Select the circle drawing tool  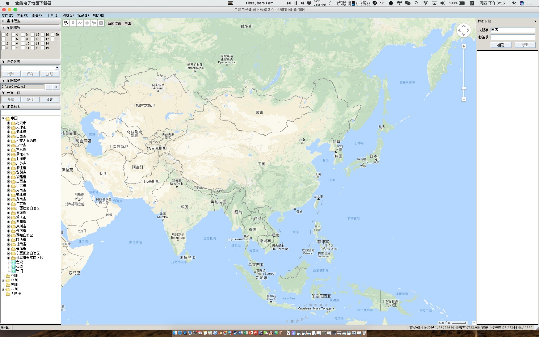click(87, 23)
